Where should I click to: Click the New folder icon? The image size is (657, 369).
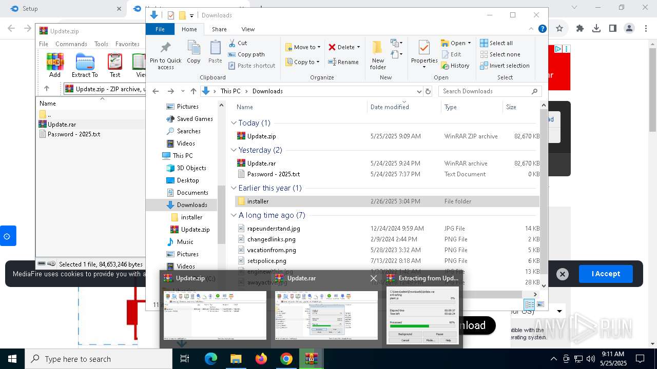click(x=378, y=55)
